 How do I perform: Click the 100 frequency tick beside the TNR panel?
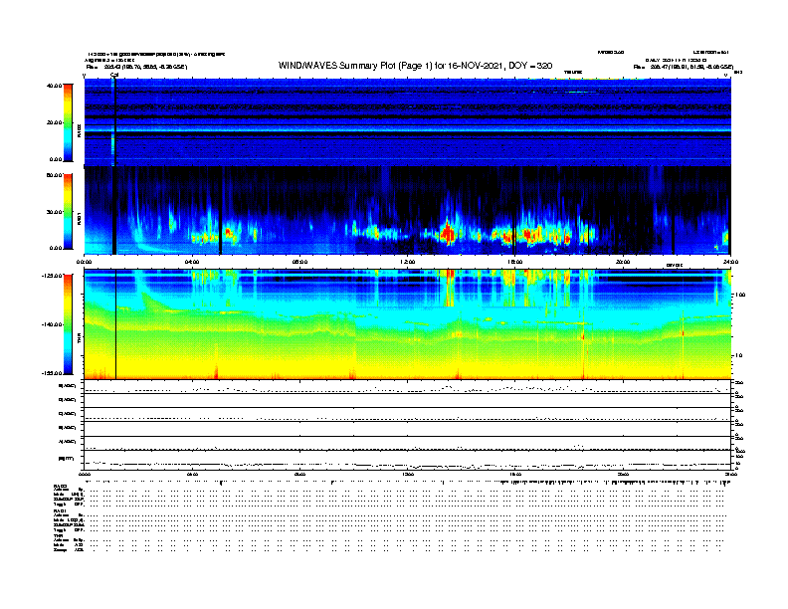740,295
